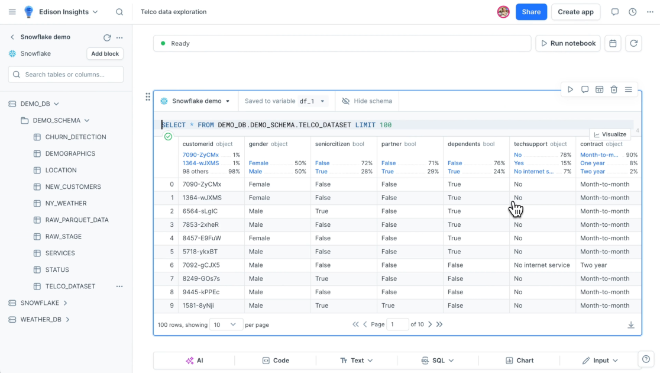Open the Input block type dropdown
The height and width of the screenshot is (373, 660).
pyautogui.click(x=600, y=361)
